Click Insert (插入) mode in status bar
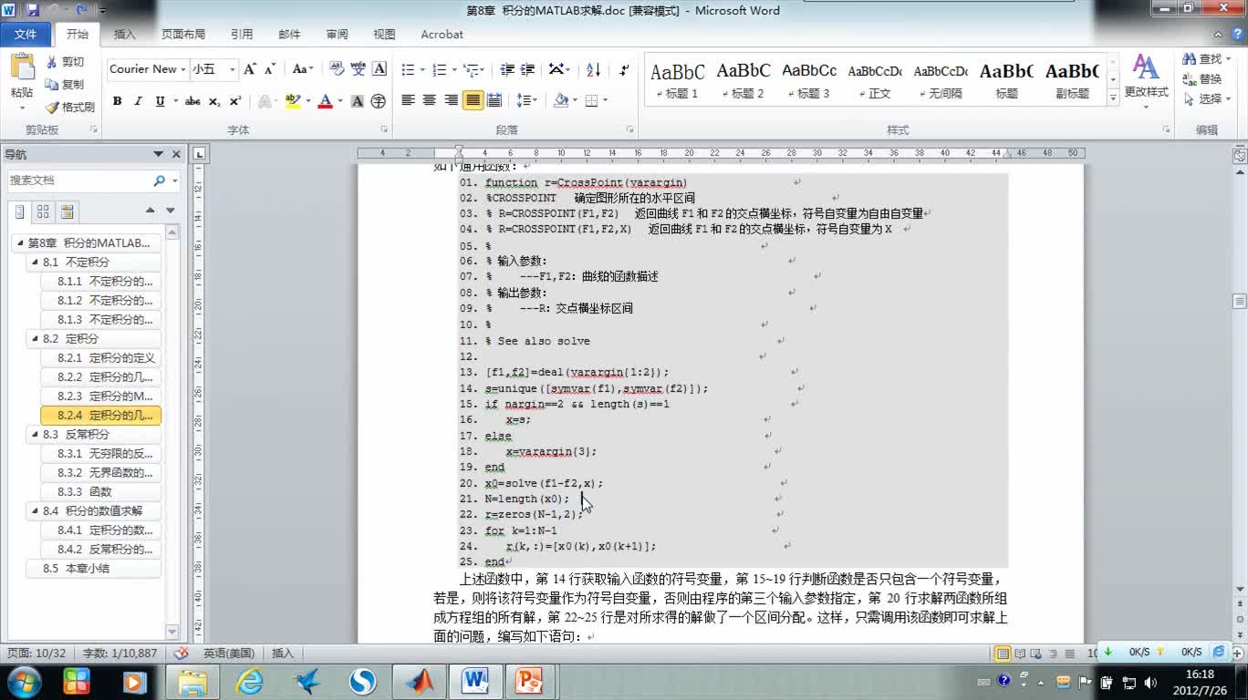Screen dimensions: 1248x700 283,653
